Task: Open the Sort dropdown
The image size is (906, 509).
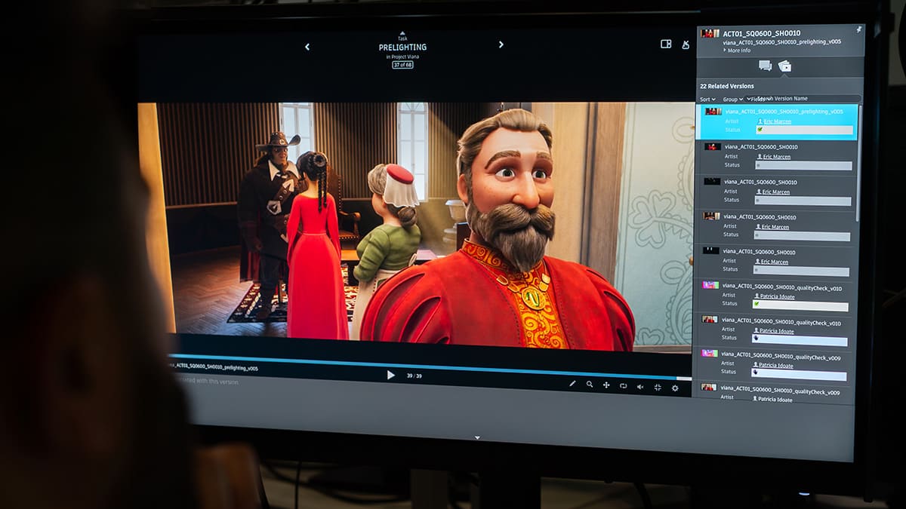Action: (x=707, y=100)
